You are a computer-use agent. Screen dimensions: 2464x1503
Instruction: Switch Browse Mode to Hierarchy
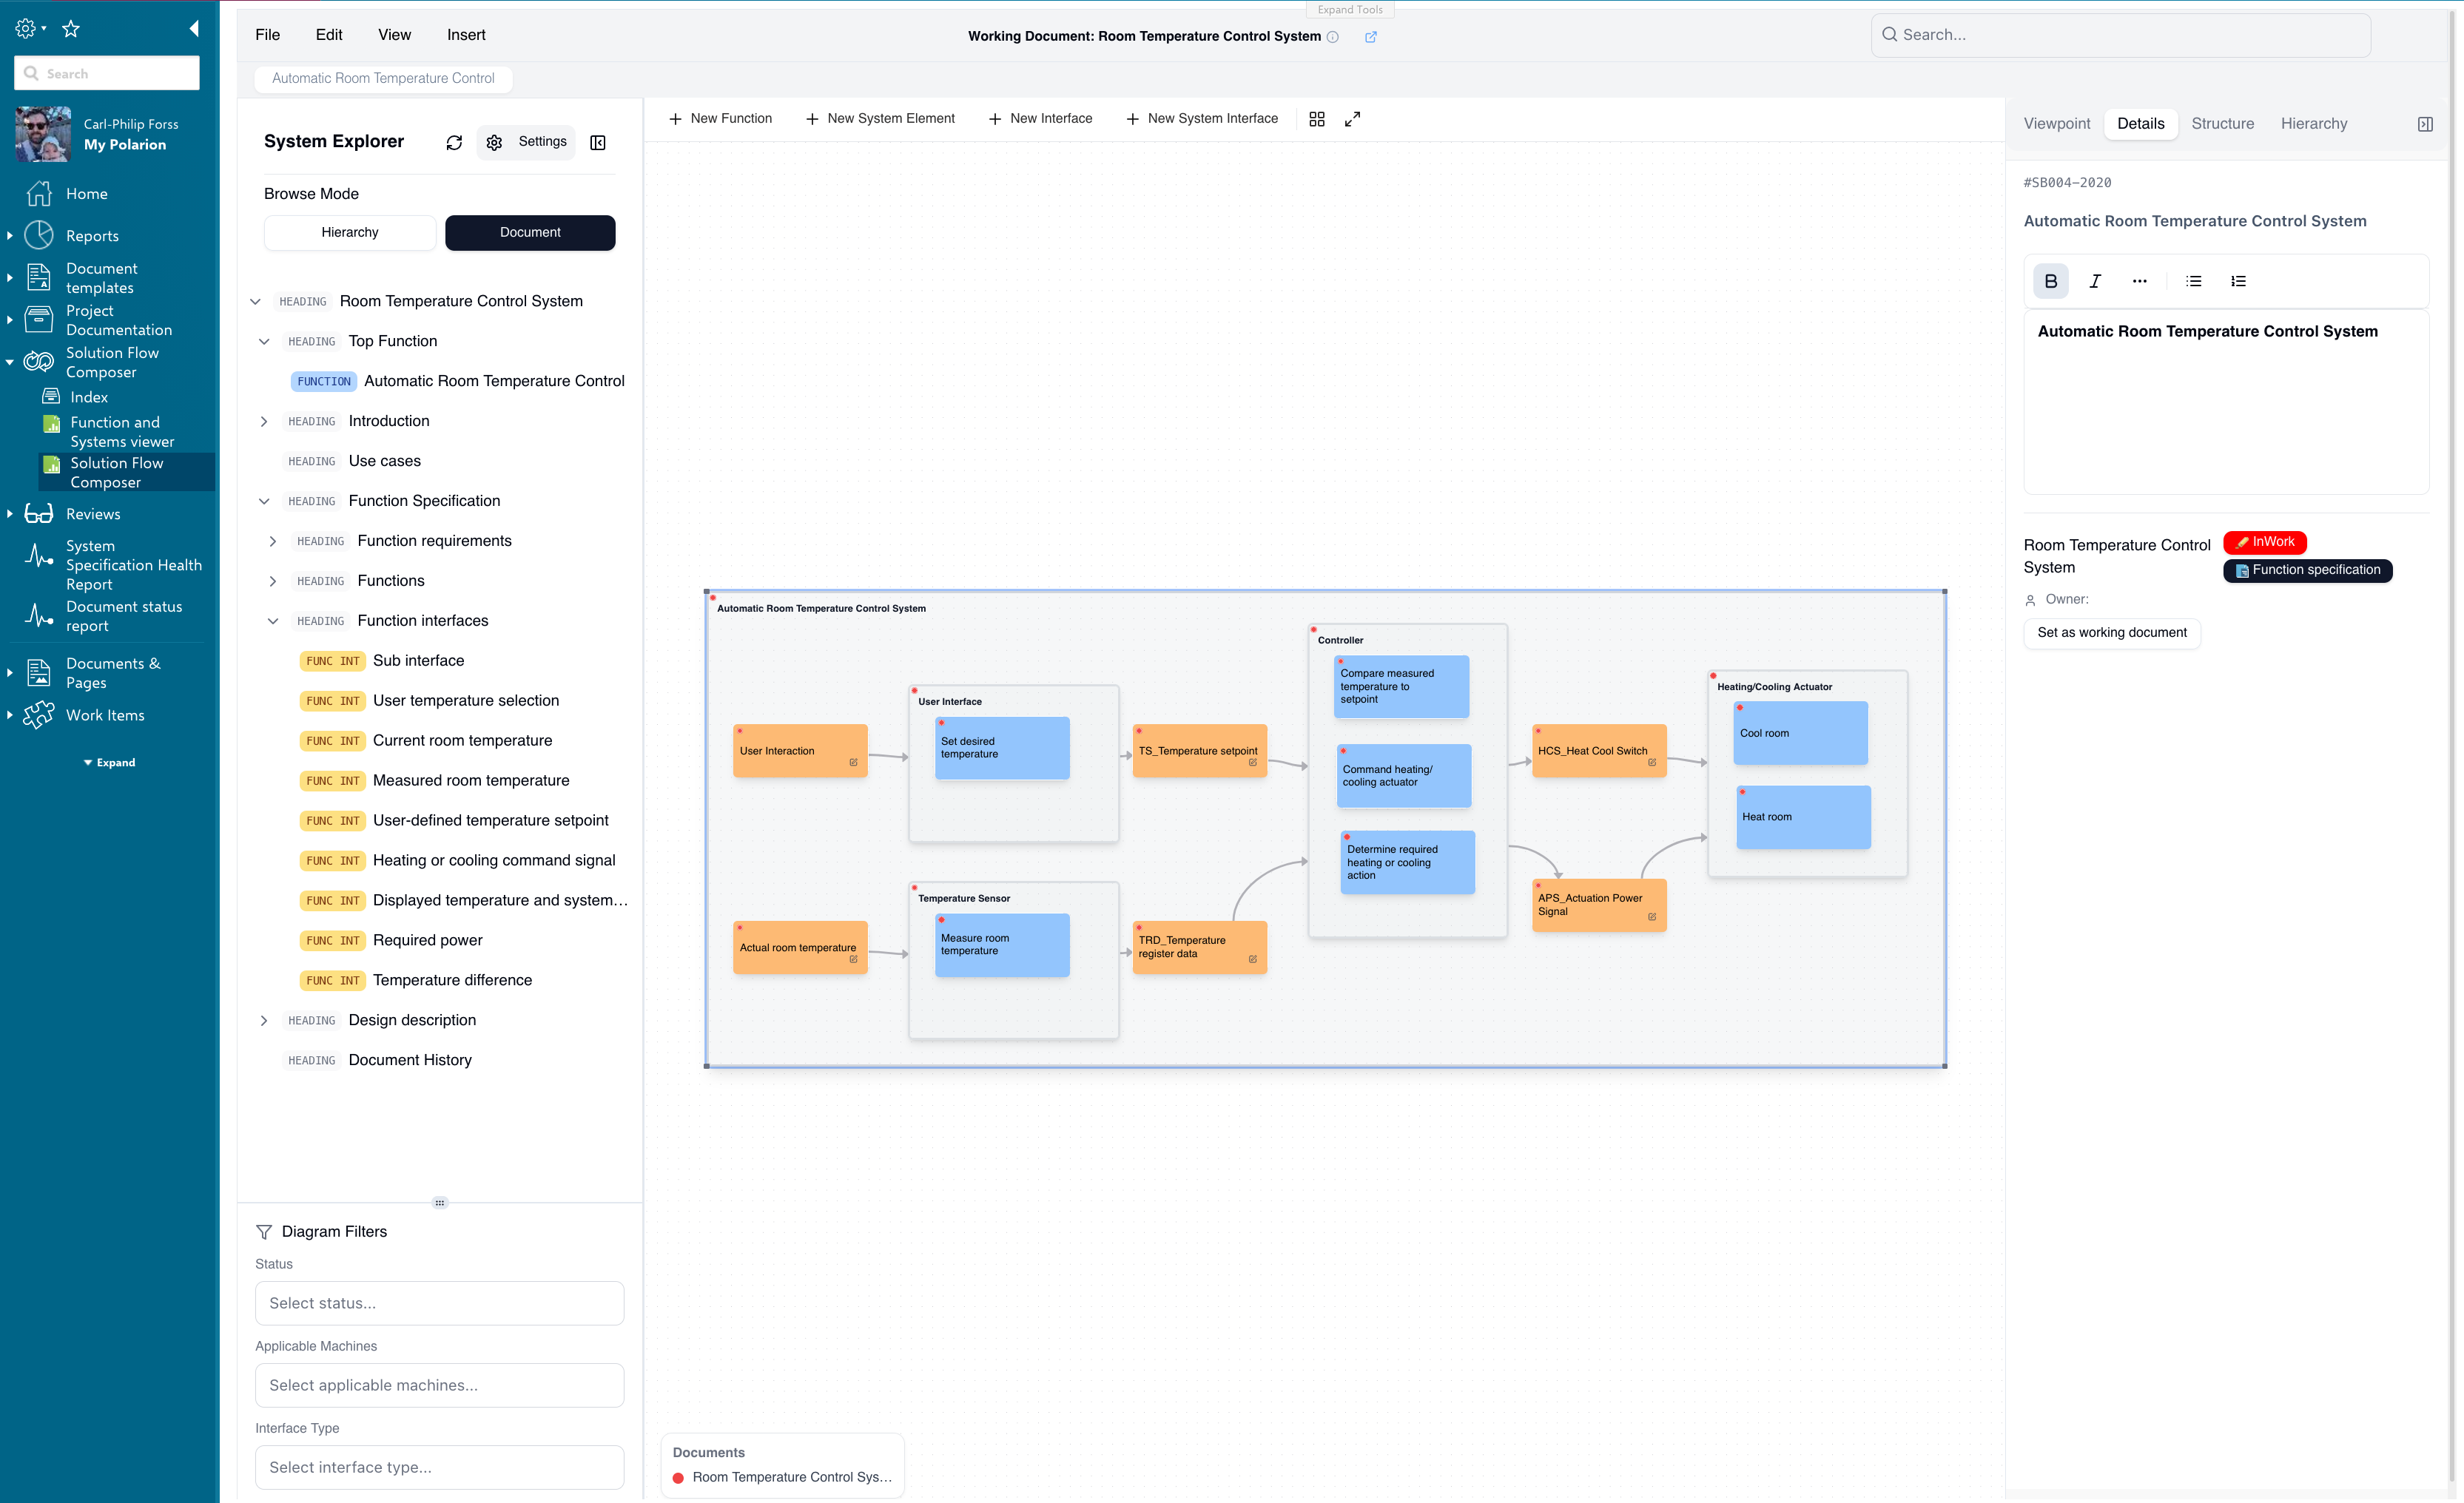point(349,231)
